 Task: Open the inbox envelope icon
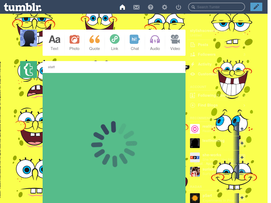136,7
